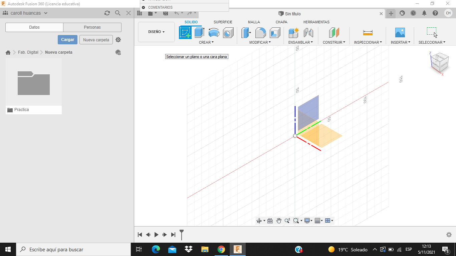Select the Extrude tool icon
Viewport: 456px width, 256px height.
tap(199, 33)
